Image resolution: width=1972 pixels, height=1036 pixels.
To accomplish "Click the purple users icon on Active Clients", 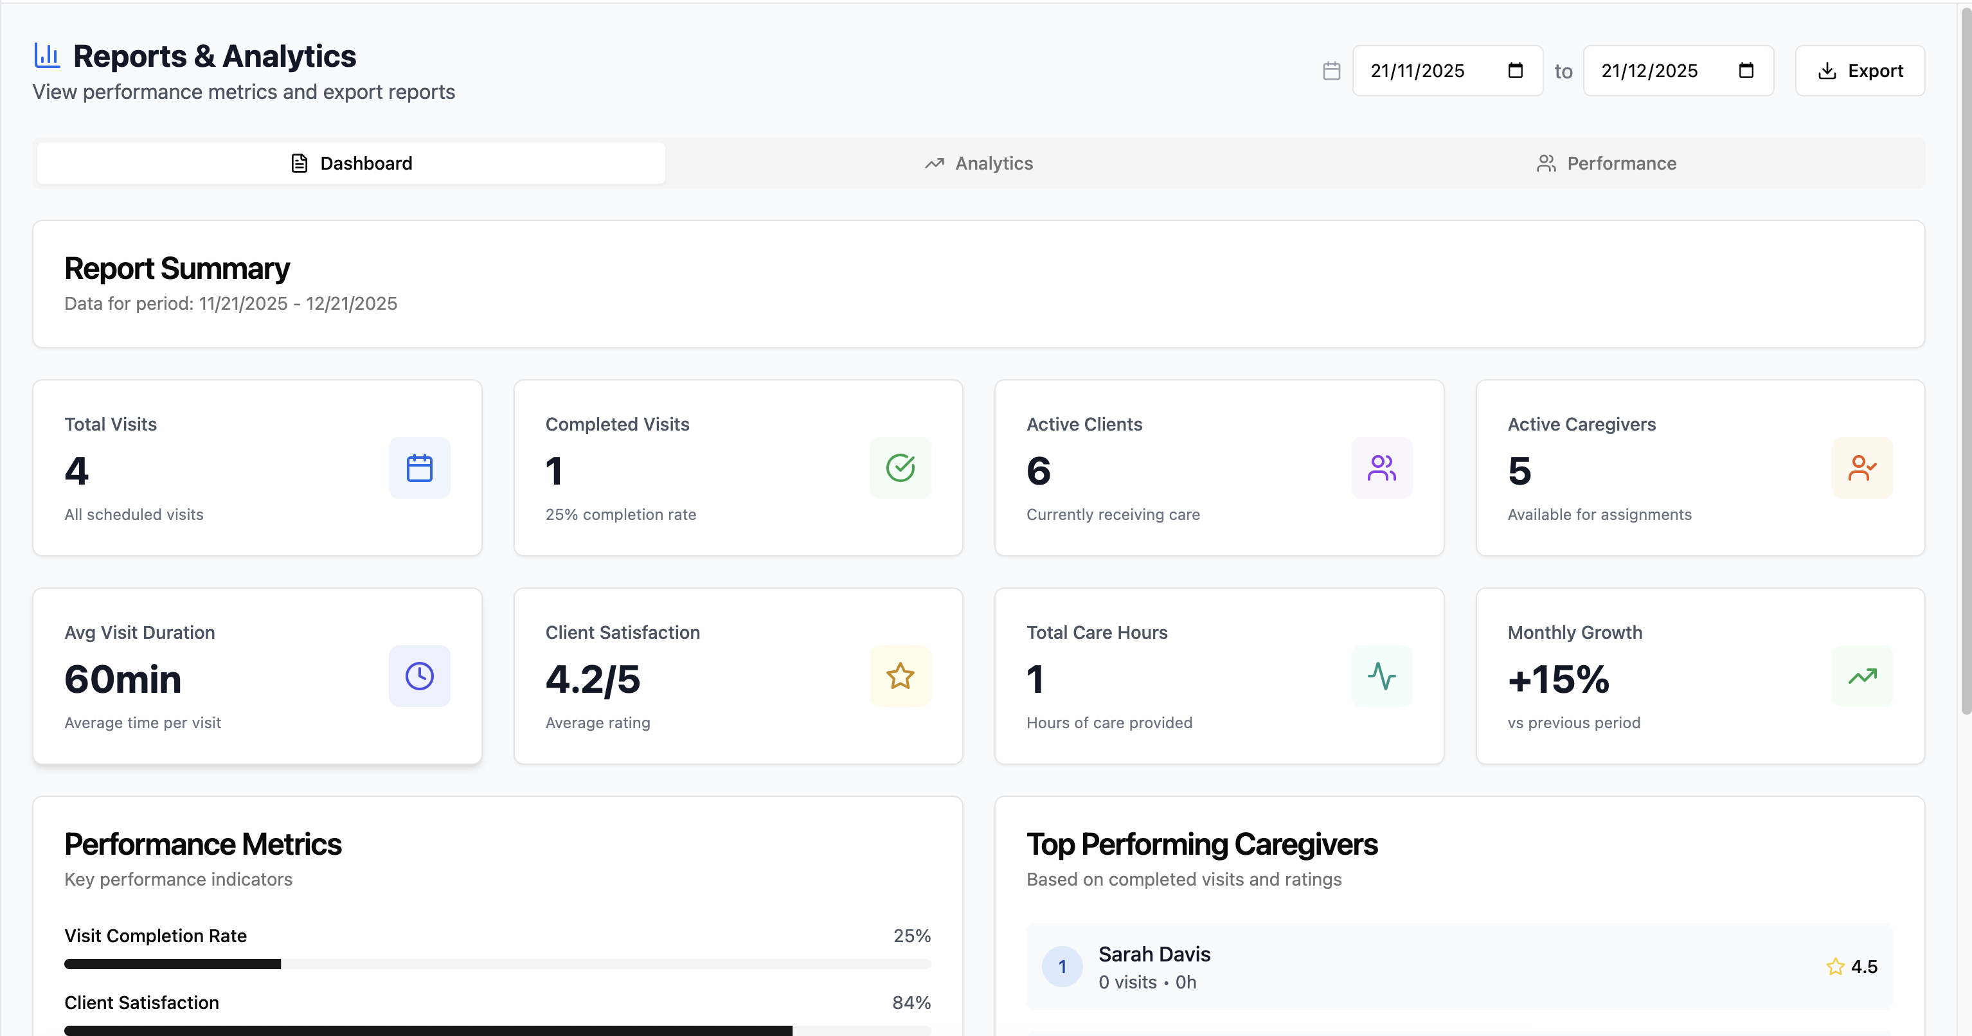I will [1381, 468].
